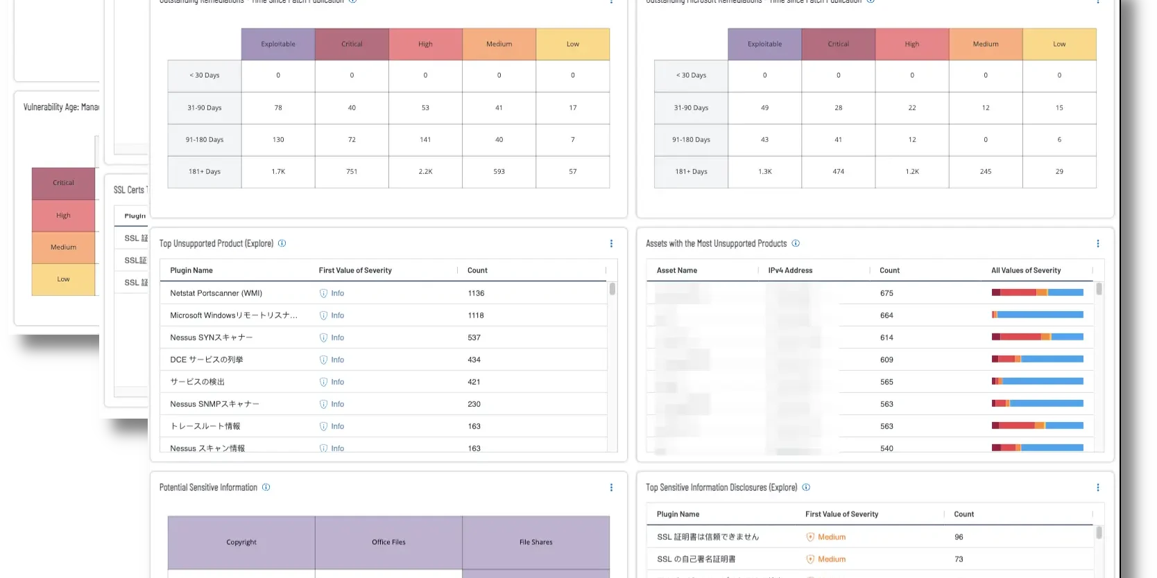Click the 1136 count for Netstat Portscanner

tap(476, 293)
